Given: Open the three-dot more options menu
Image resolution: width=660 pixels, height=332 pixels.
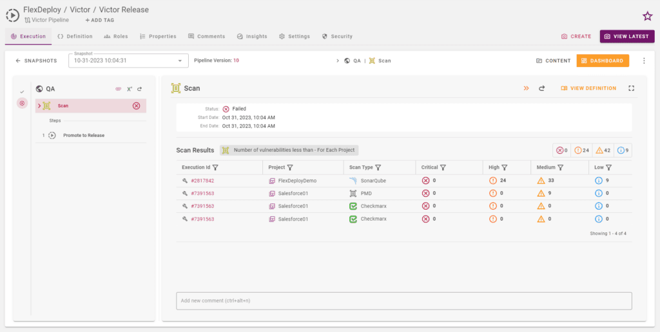Looking at the screenshot, I should [x=644, y=60].
